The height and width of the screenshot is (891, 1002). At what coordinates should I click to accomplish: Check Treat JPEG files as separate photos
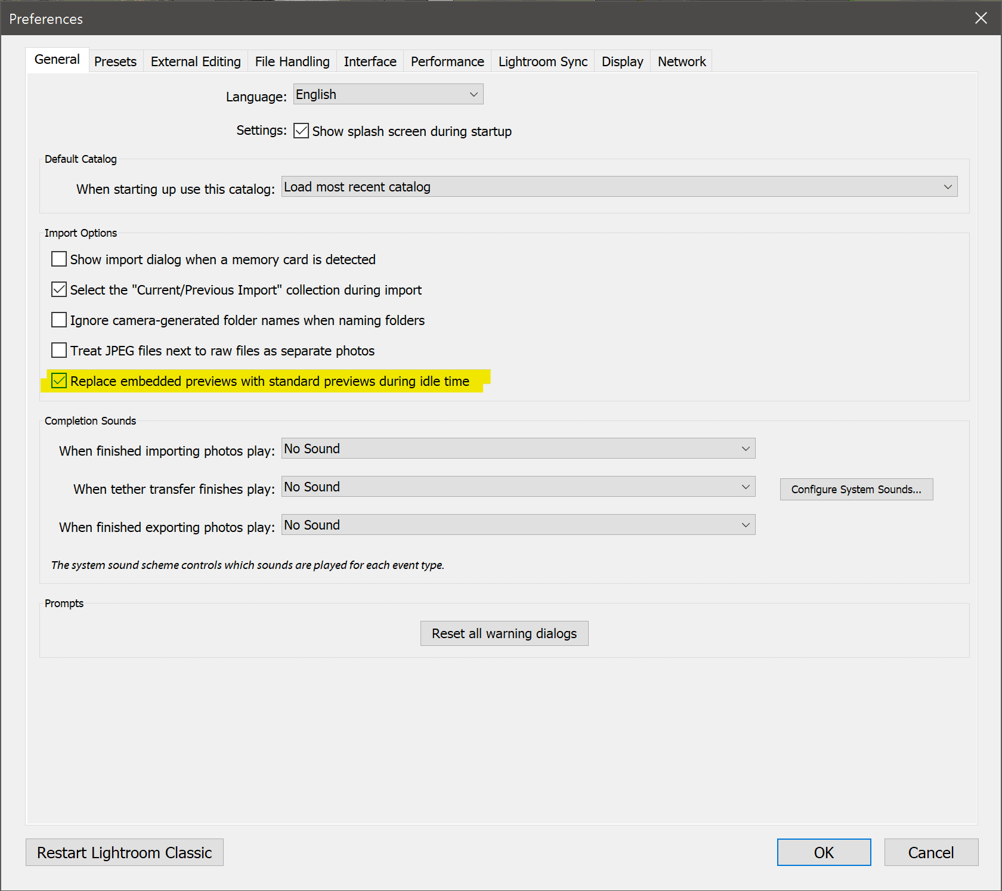point(58,350)
